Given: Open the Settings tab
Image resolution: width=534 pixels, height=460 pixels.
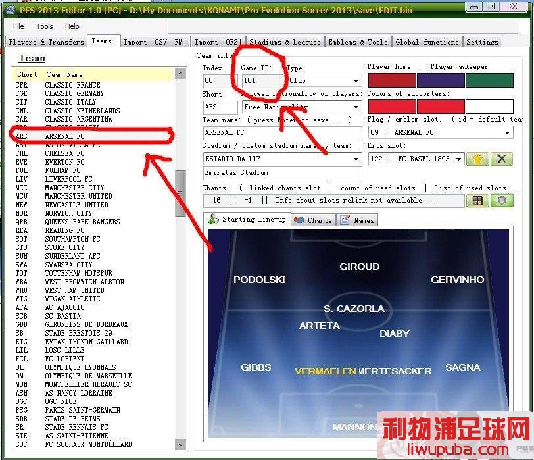Looking at the screenshot, I should click(x=482, y=42).
